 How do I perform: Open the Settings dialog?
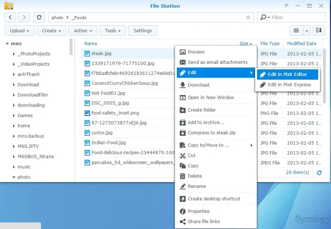(142, 30)
